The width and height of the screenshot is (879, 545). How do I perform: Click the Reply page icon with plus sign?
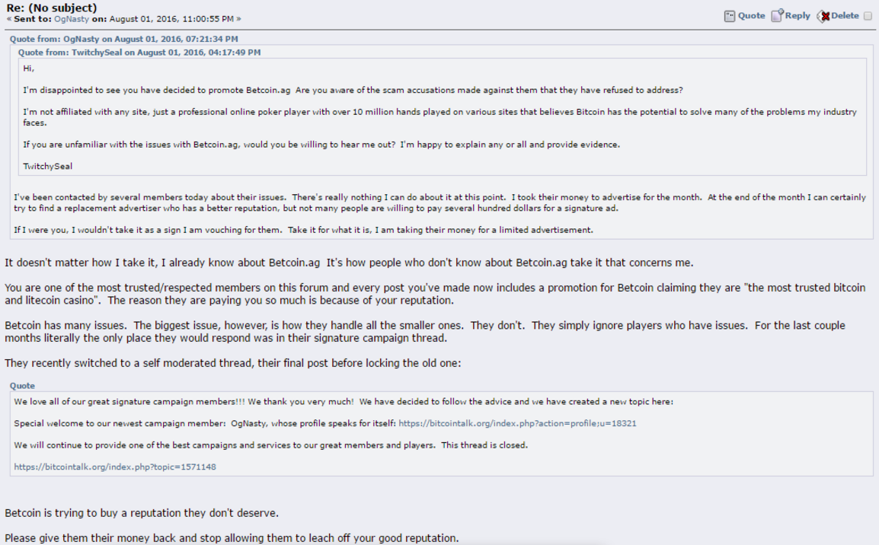tap(777, 16)
